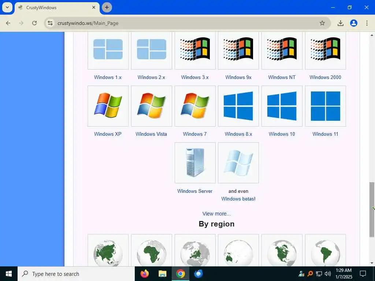Open the network tray icon
The height and width of the screenshot is (281, 375).
click(x=319, y=274)
